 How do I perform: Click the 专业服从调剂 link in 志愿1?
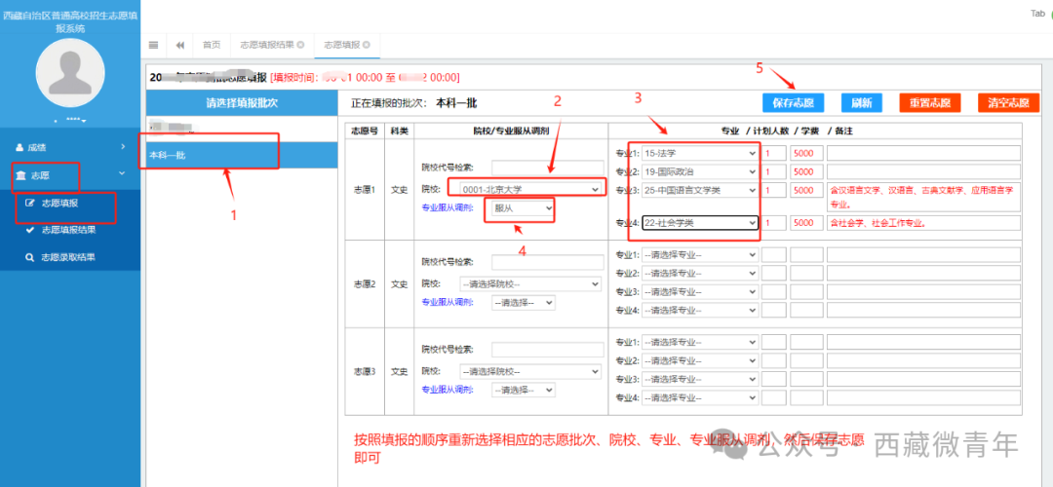(x=447, y=207)
